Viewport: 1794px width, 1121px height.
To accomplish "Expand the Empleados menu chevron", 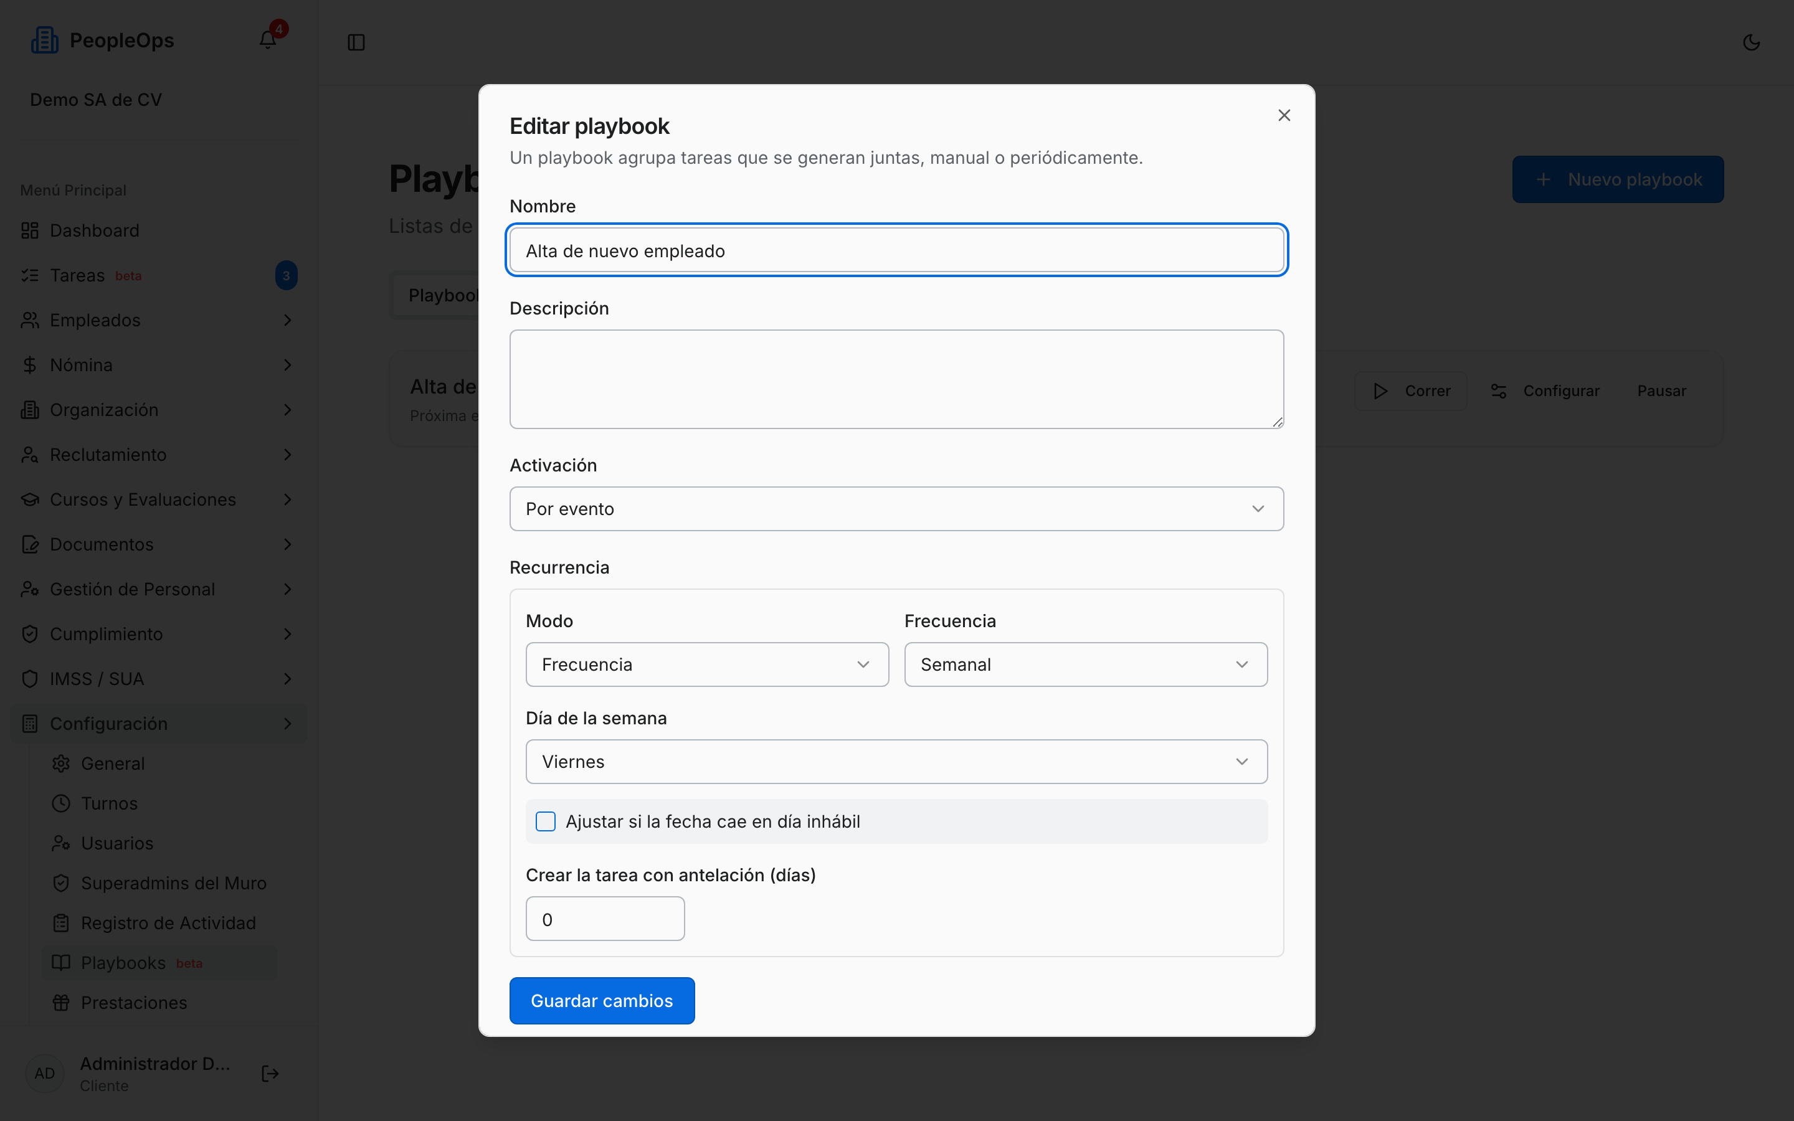I will tap(288, 320).
